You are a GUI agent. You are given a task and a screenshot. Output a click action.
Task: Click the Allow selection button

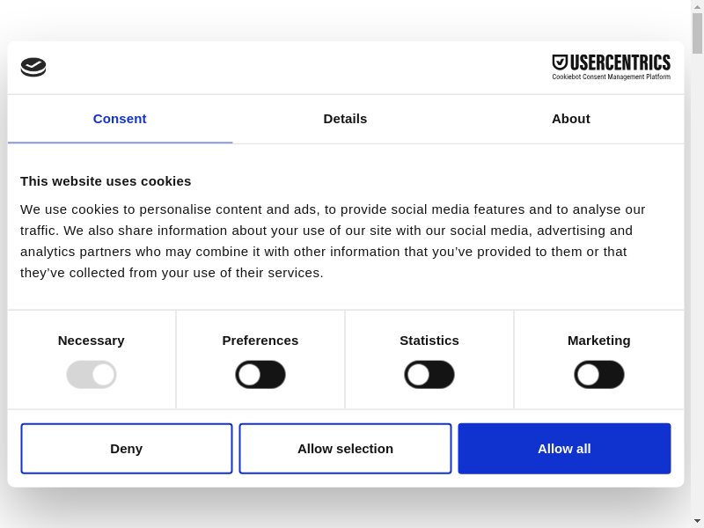tap(345, 449)
